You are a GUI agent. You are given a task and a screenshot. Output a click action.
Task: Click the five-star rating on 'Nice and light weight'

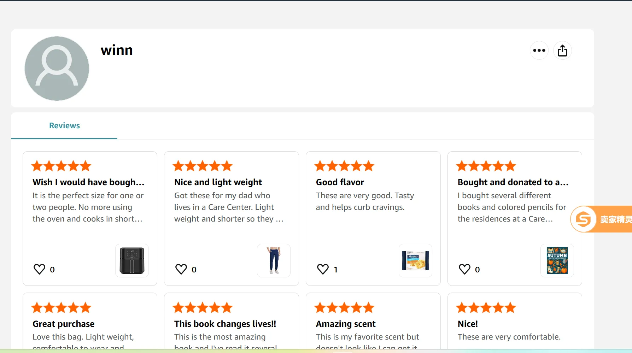(203, 166)
